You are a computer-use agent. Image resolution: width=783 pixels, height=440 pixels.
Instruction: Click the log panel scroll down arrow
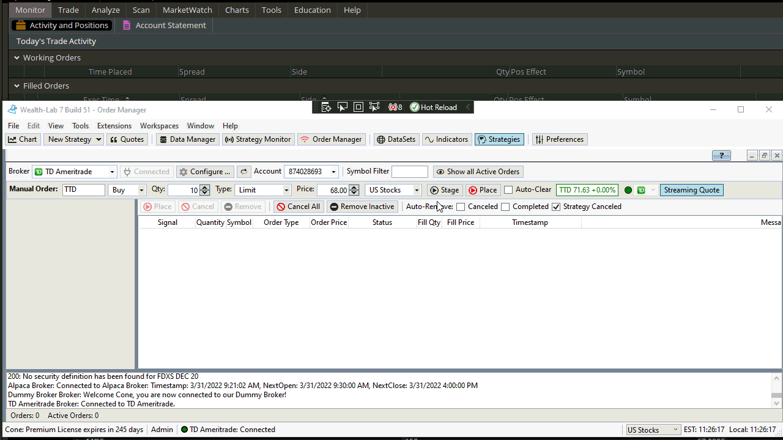tap(777, 403)
